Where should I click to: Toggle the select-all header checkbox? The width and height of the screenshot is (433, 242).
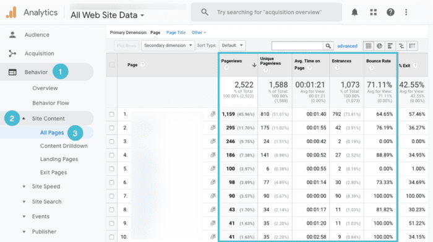[x=111, y=64]
